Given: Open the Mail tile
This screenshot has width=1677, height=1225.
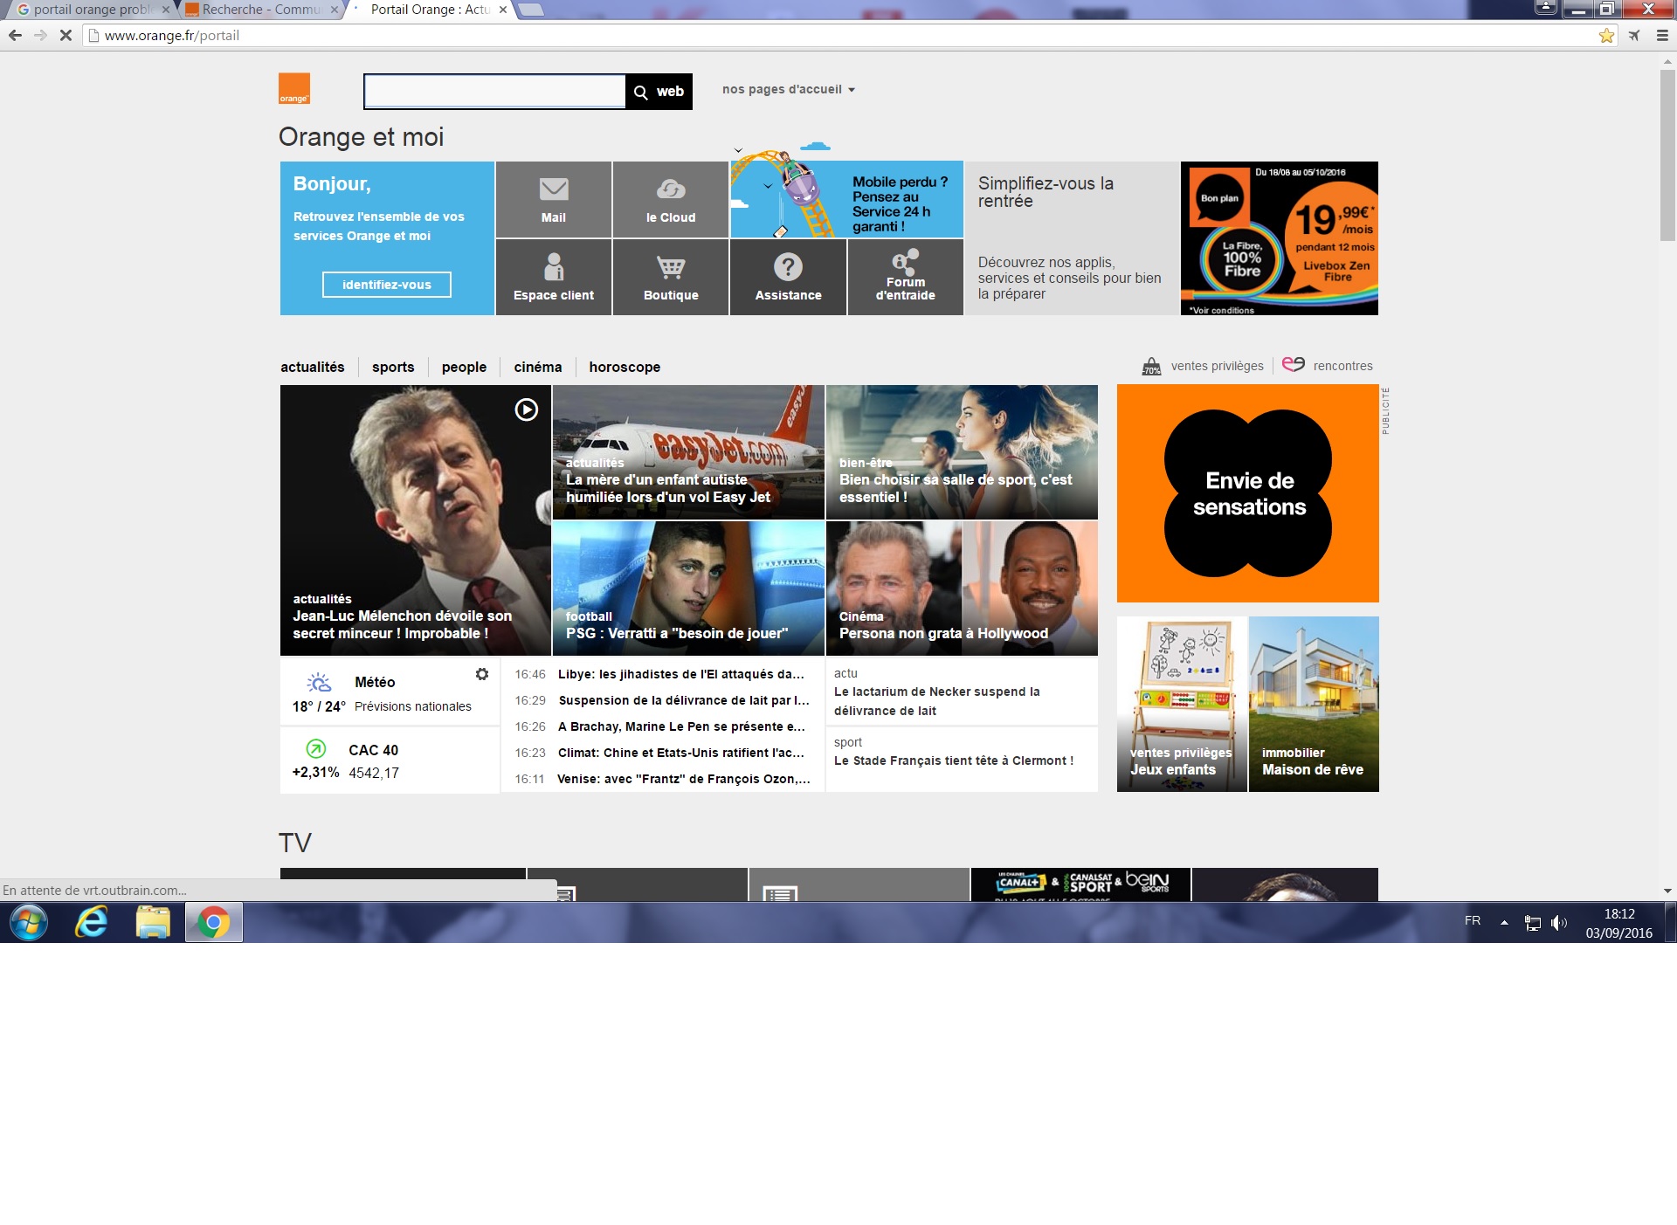Looking at the screenshot, I should coord(554,200).
